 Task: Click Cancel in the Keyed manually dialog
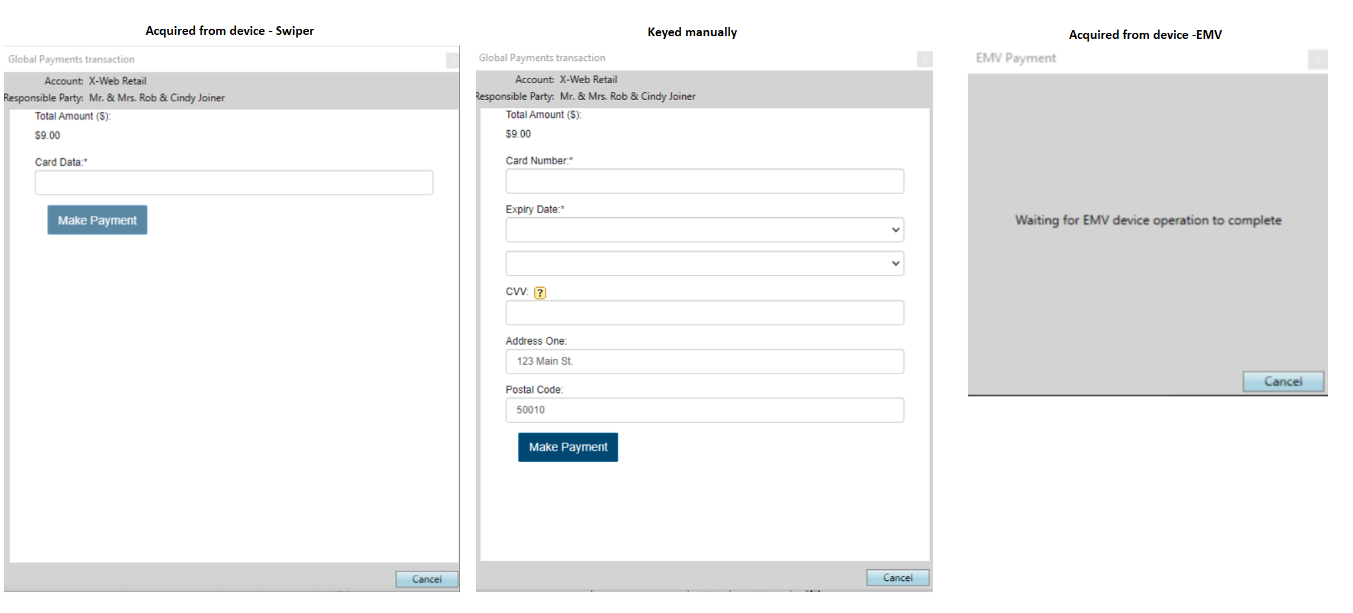tap(897, 577)
